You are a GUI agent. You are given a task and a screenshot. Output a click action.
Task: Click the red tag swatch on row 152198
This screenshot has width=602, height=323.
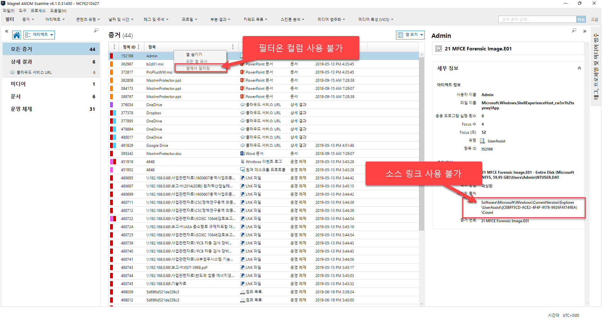pos(111,56)
